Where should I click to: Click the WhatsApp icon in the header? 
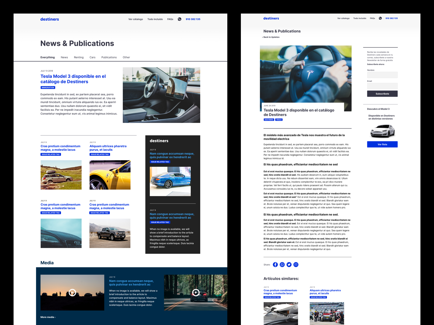180,19
